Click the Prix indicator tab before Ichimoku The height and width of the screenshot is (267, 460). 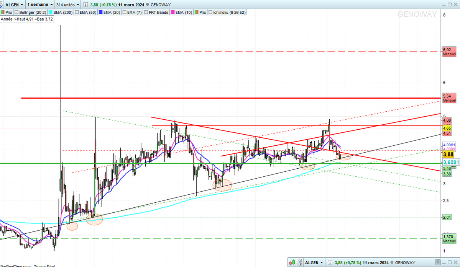pyautogui.click(x=200, y=12)
